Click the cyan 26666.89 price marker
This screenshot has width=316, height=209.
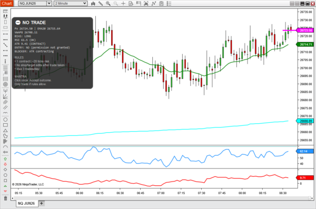pyautogui.click(x=305, y=121)
